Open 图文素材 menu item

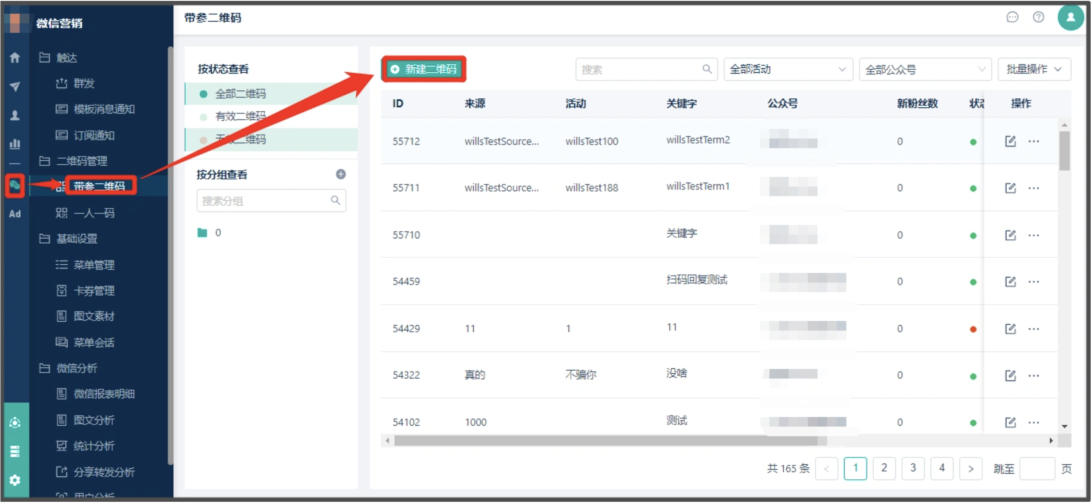pos(85,316)
